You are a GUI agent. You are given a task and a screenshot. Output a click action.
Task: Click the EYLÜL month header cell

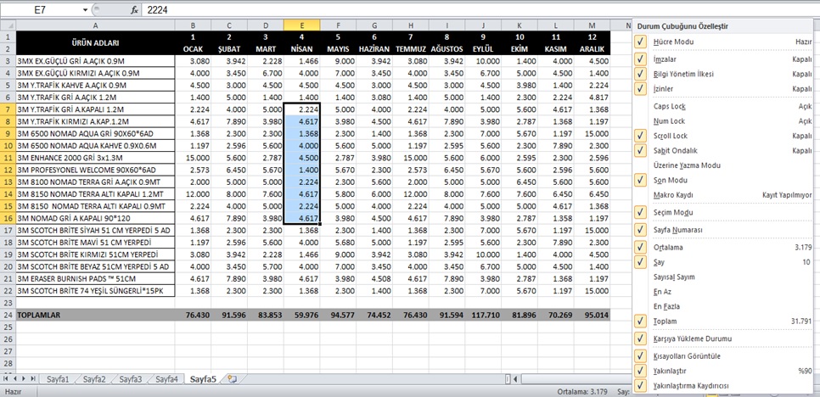tap(483, 48)
